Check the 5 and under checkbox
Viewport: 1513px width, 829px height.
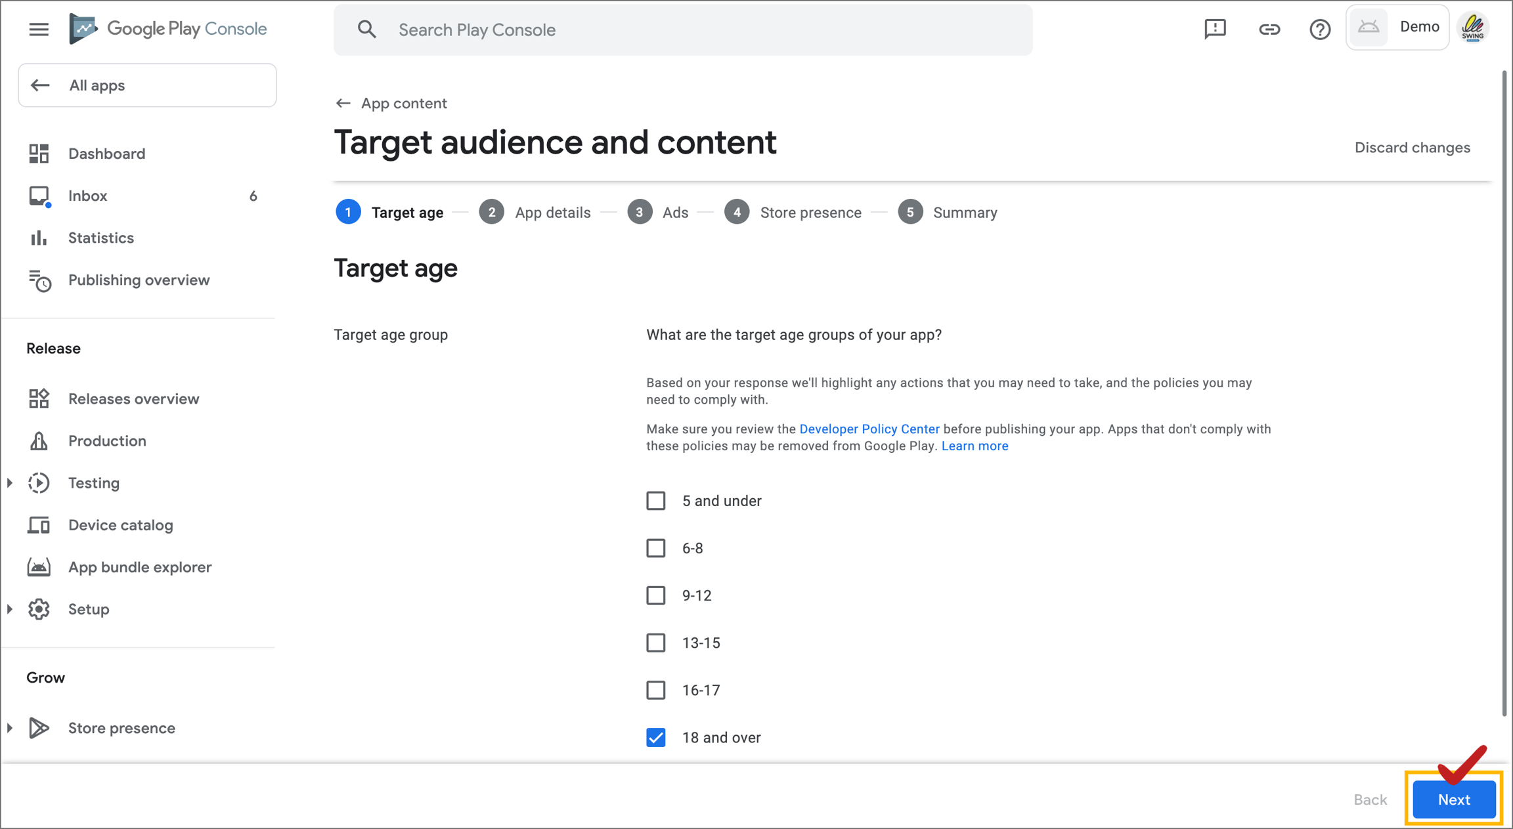tap(655, 501)
